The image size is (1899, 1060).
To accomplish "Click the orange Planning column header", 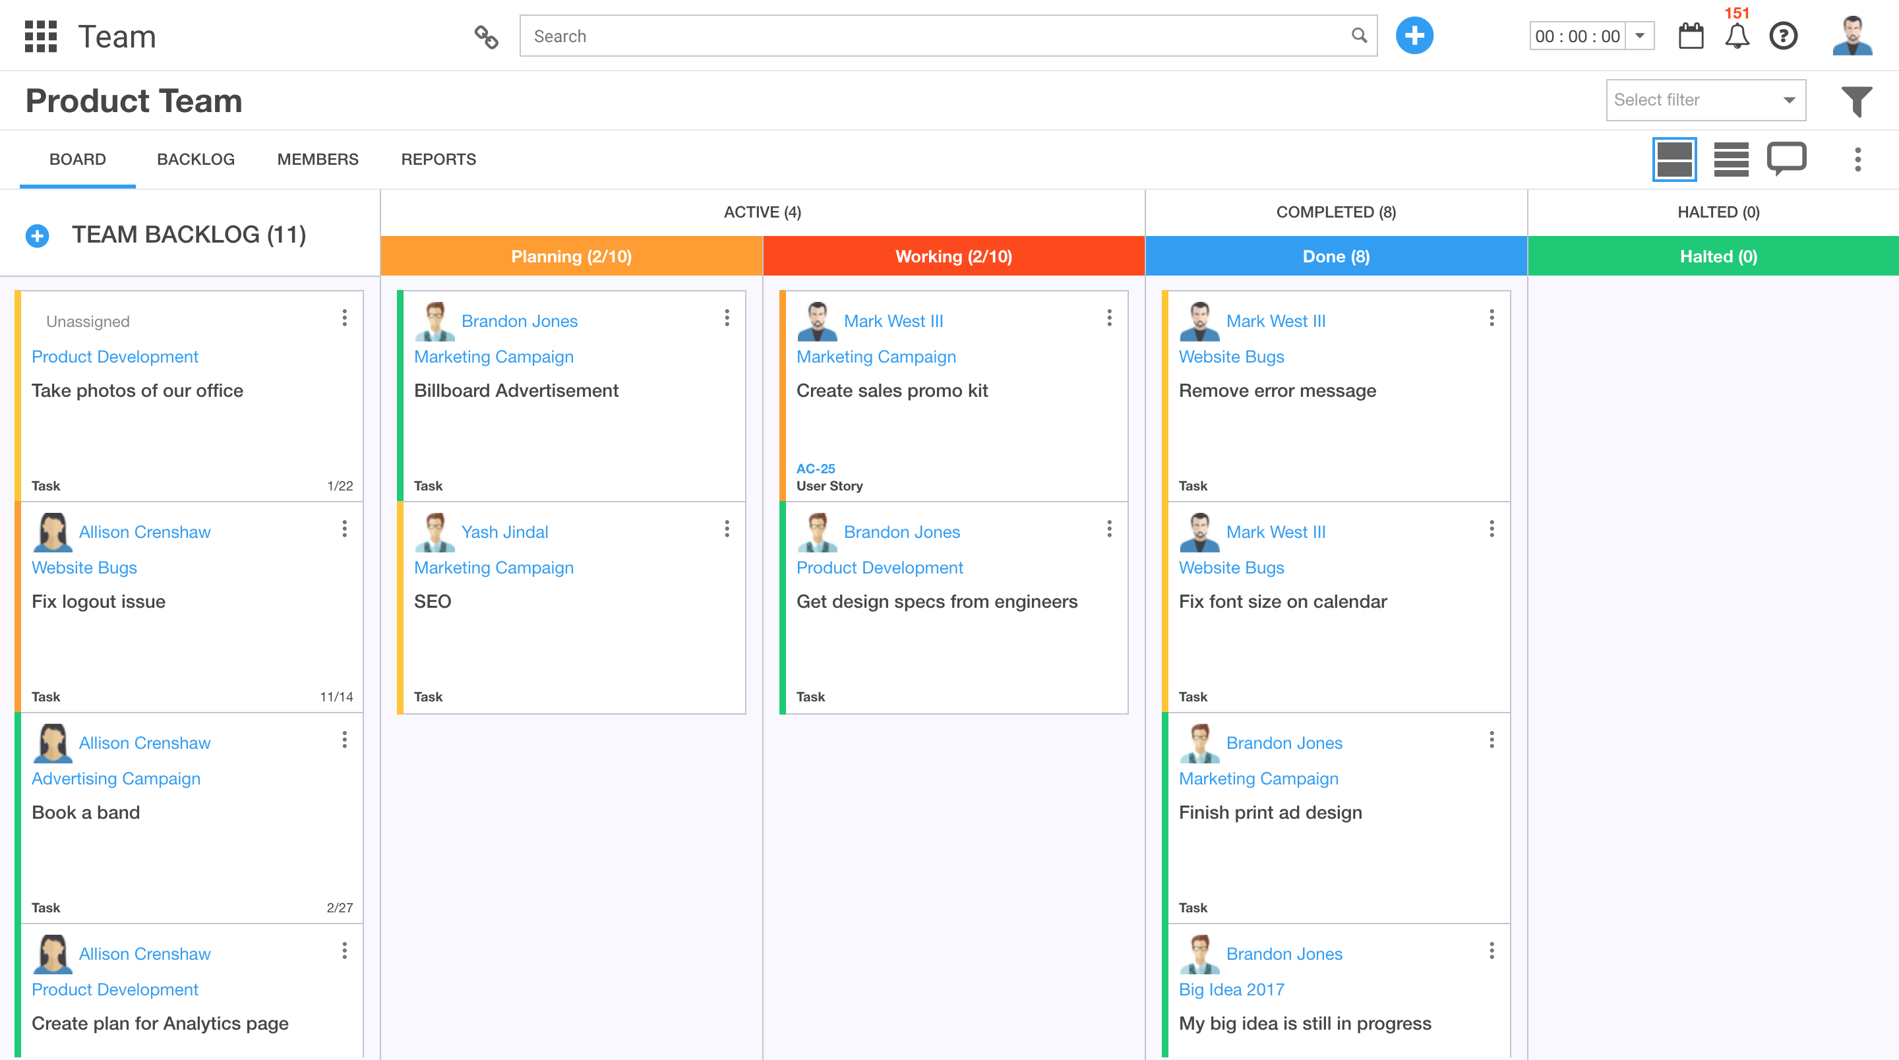I will tap(571, 256).
